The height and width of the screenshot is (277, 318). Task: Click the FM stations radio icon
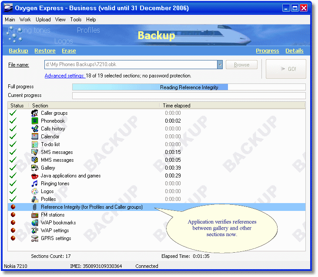35,215
